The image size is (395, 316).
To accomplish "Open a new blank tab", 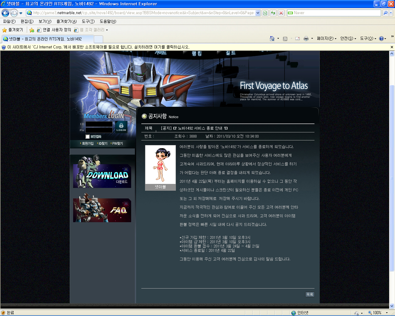I will click(98, 39).
